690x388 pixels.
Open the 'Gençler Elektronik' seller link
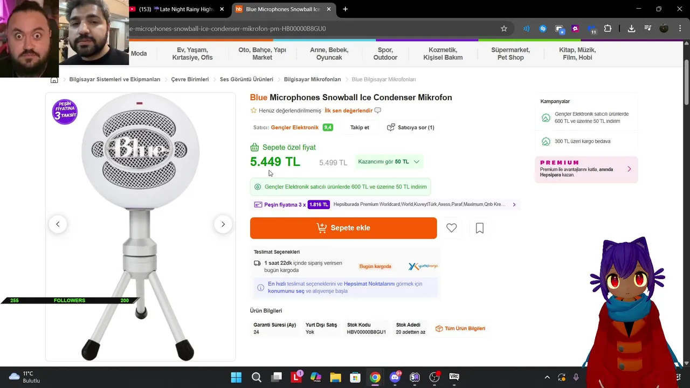pos(294,128)
